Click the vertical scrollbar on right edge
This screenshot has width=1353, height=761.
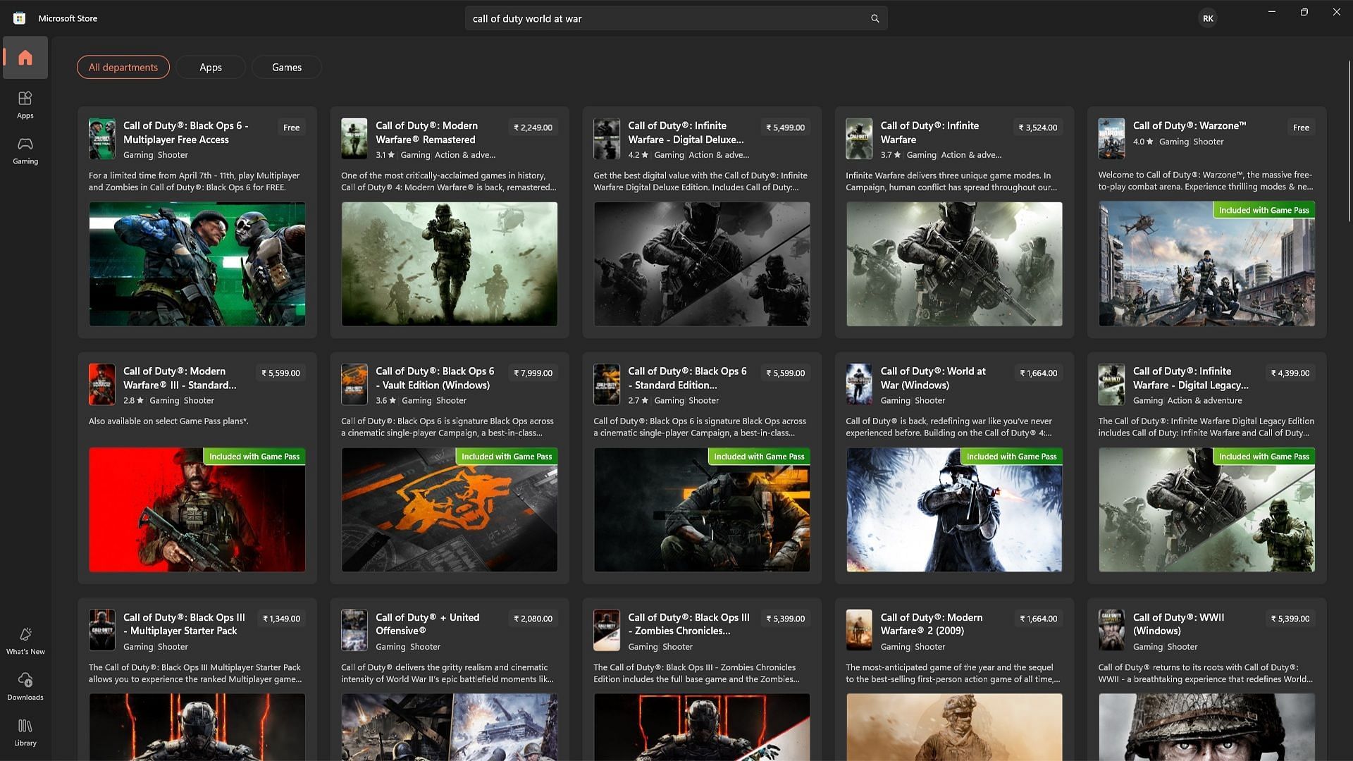pos(1349,141)
